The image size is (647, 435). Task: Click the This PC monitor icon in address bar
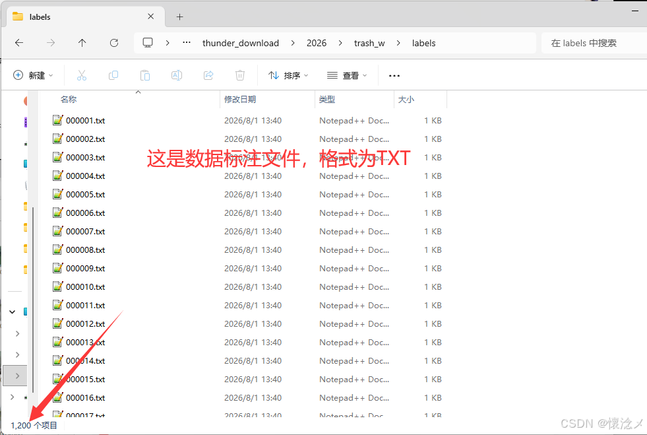(x=148, y=42)
